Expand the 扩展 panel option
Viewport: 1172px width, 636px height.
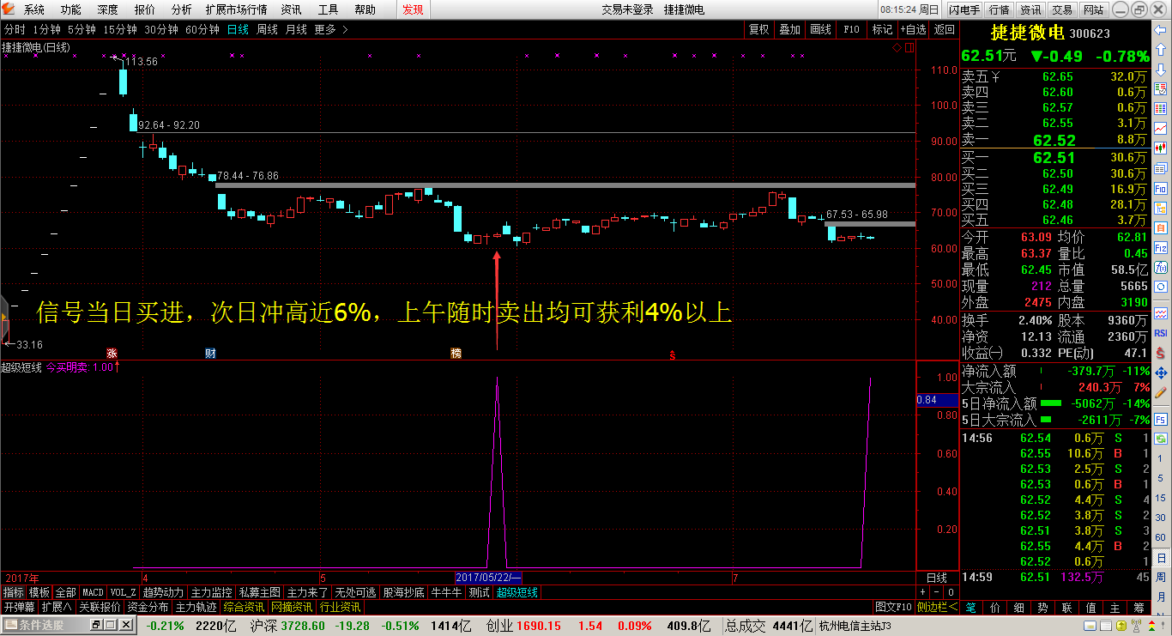56,608
